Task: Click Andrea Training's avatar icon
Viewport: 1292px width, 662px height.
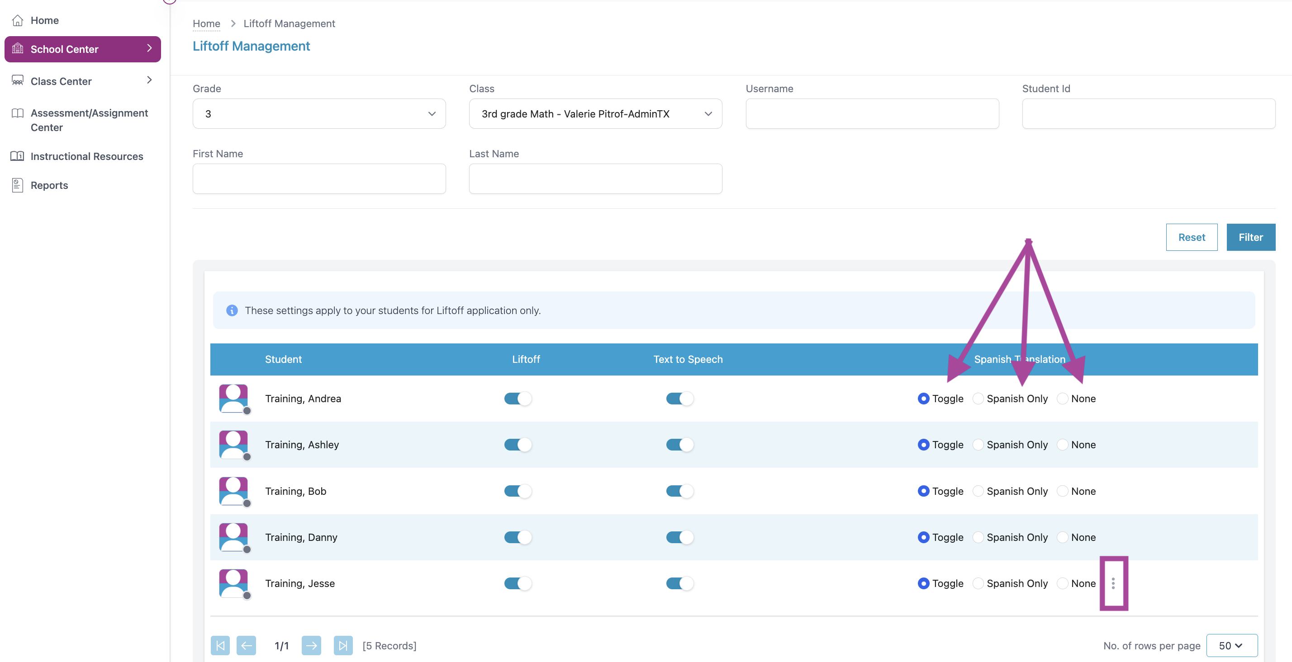Action: point(234,399)
